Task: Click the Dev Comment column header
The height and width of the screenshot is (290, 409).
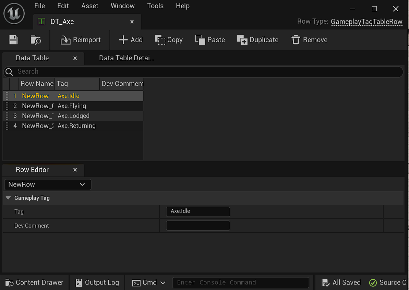Action: tap(122, 84)
